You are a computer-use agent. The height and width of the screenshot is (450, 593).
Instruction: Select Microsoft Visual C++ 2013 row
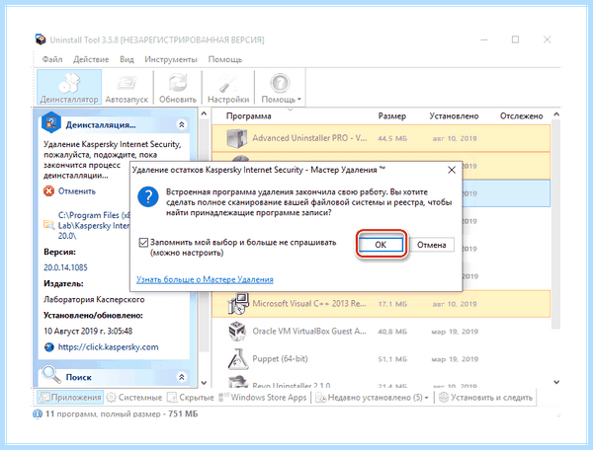[x=381, y=304]
